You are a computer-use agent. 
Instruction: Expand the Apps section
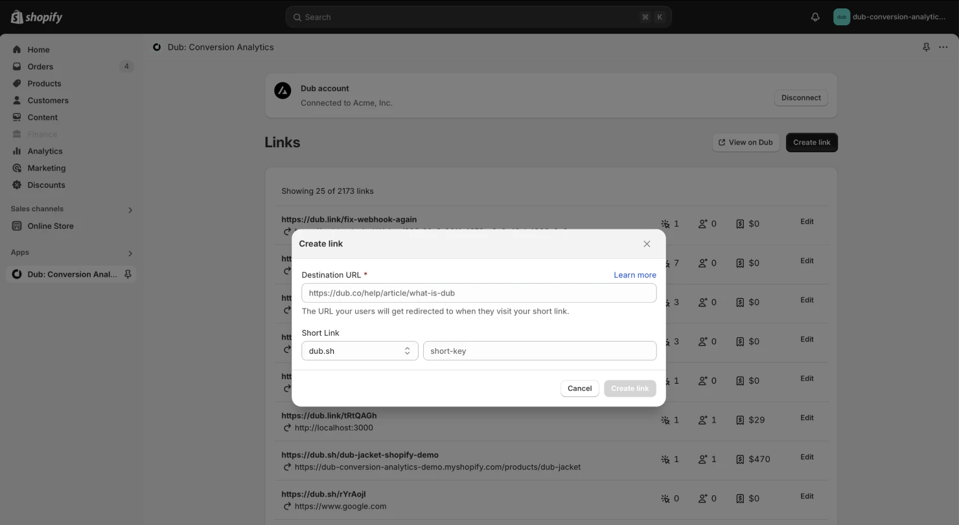[130, 253]
